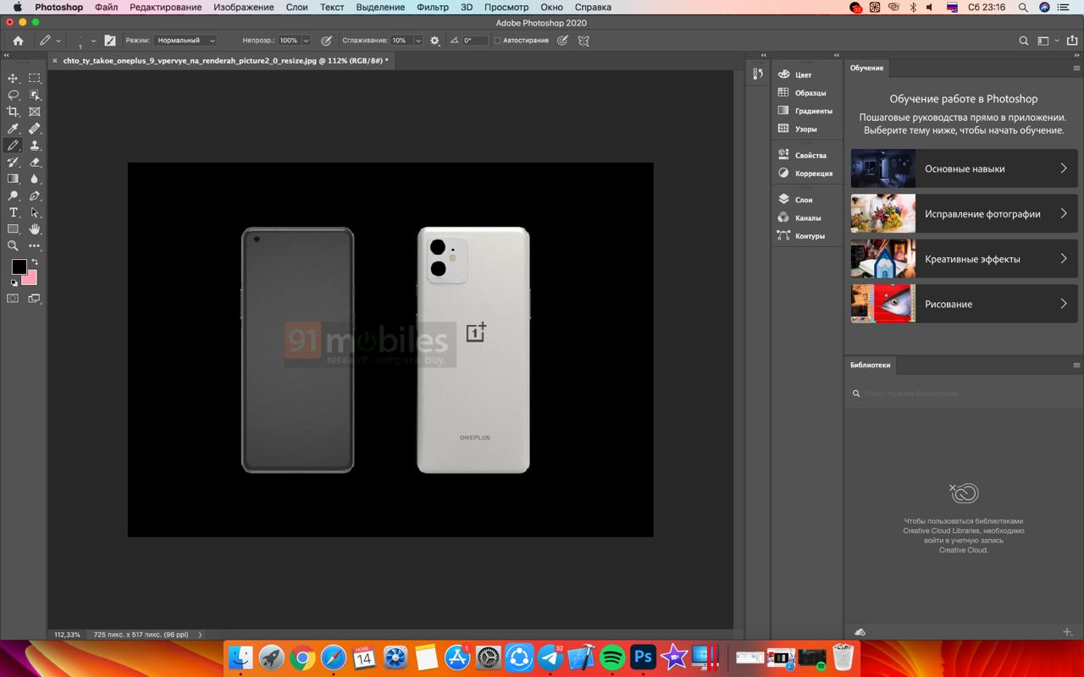
Task: Open the Слои menu
Action: (x=296, y=7)
